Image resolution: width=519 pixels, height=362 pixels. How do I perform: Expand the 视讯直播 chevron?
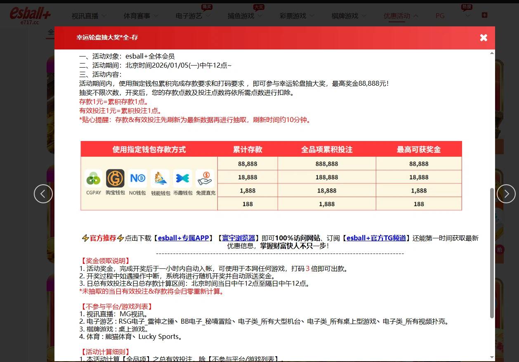coord(103,16)
